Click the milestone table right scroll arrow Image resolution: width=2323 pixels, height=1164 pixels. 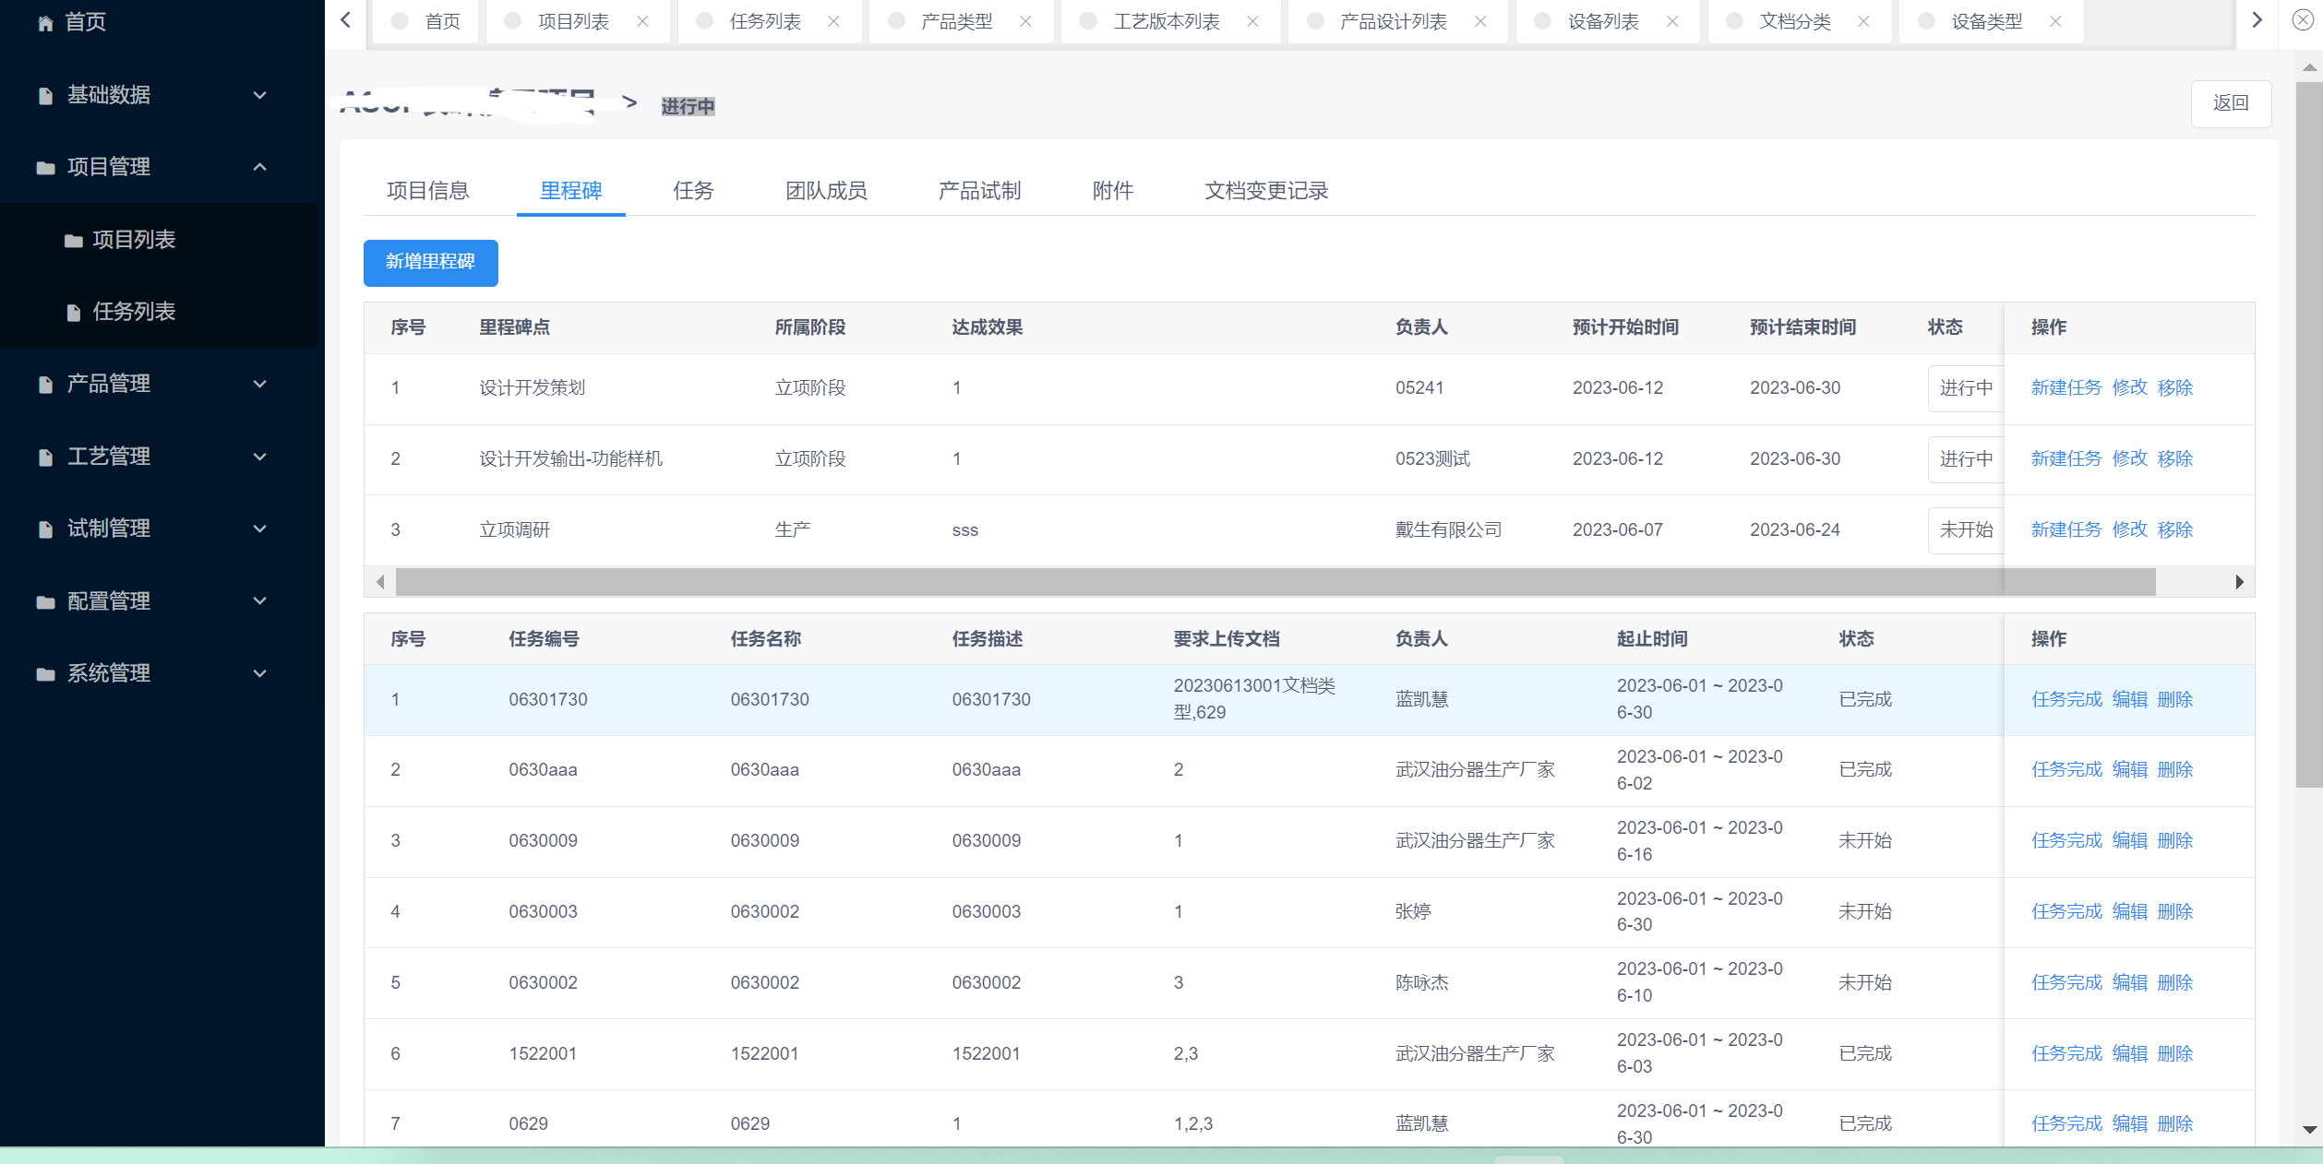click(2239, 582)
